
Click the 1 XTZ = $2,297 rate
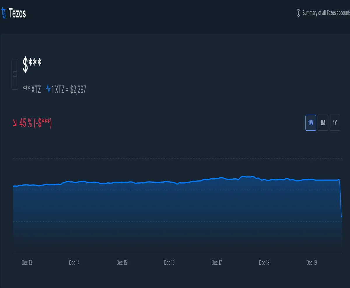coord(69,89)
